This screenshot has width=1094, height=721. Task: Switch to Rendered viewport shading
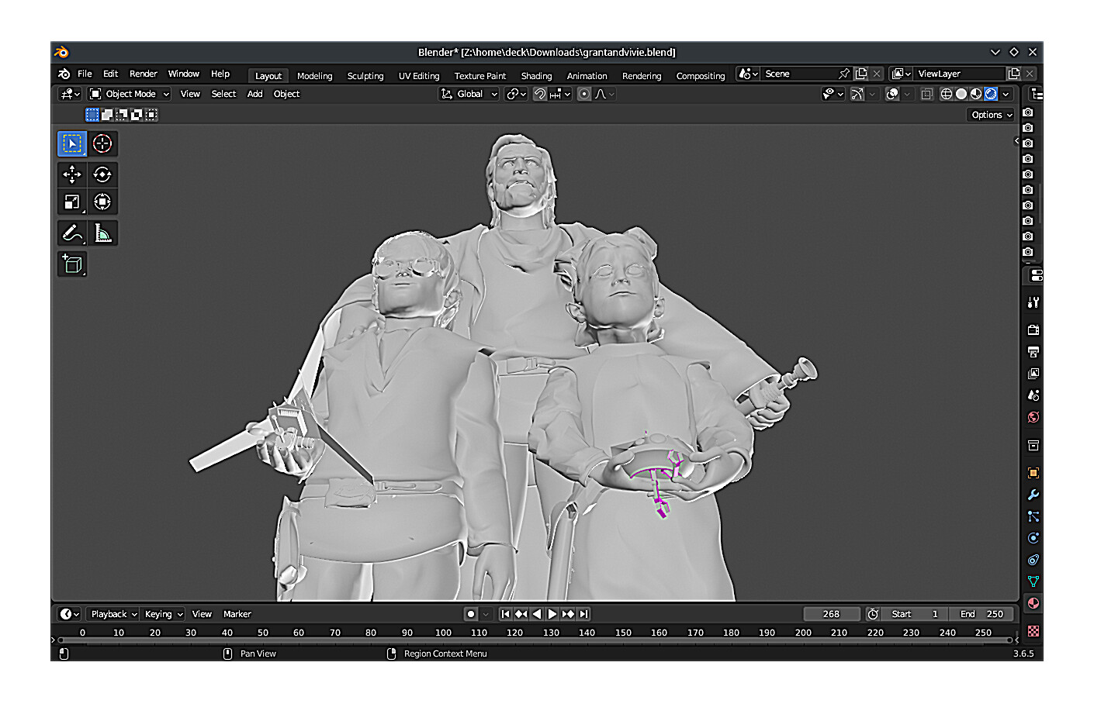[x=991, y=94]
